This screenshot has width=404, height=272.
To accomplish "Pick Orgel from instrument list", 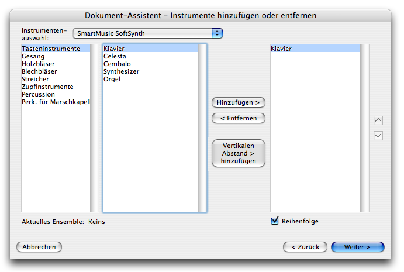I will (x=112, y=79).
